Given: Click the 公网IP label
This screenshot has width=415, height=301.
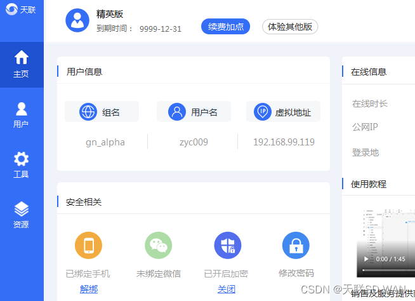Looking at the screenshot, I should [365, 127].
